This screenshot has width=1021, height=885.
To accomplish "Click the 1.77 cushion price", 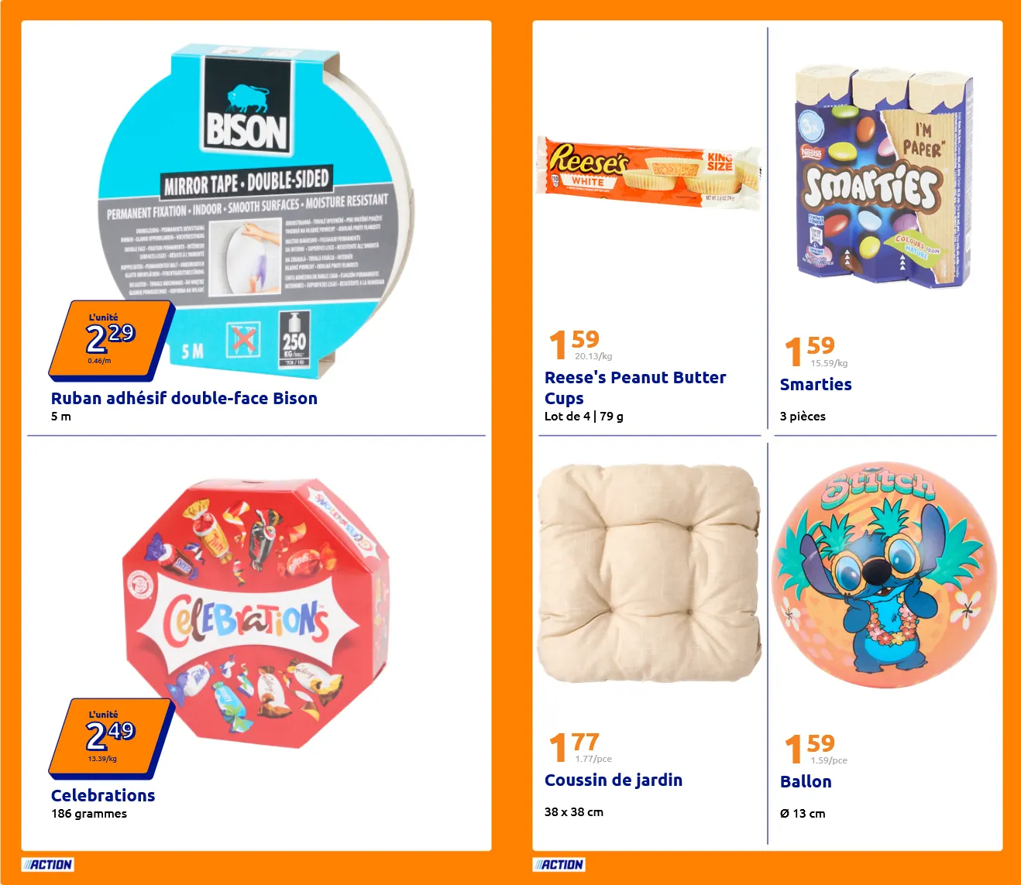I will (x=577, y=747).
